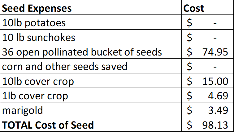Image resolution: width=234 pixels, height=132 pixels.
Task: Select the 10lb potatoes cell
Action: point(34,23)
